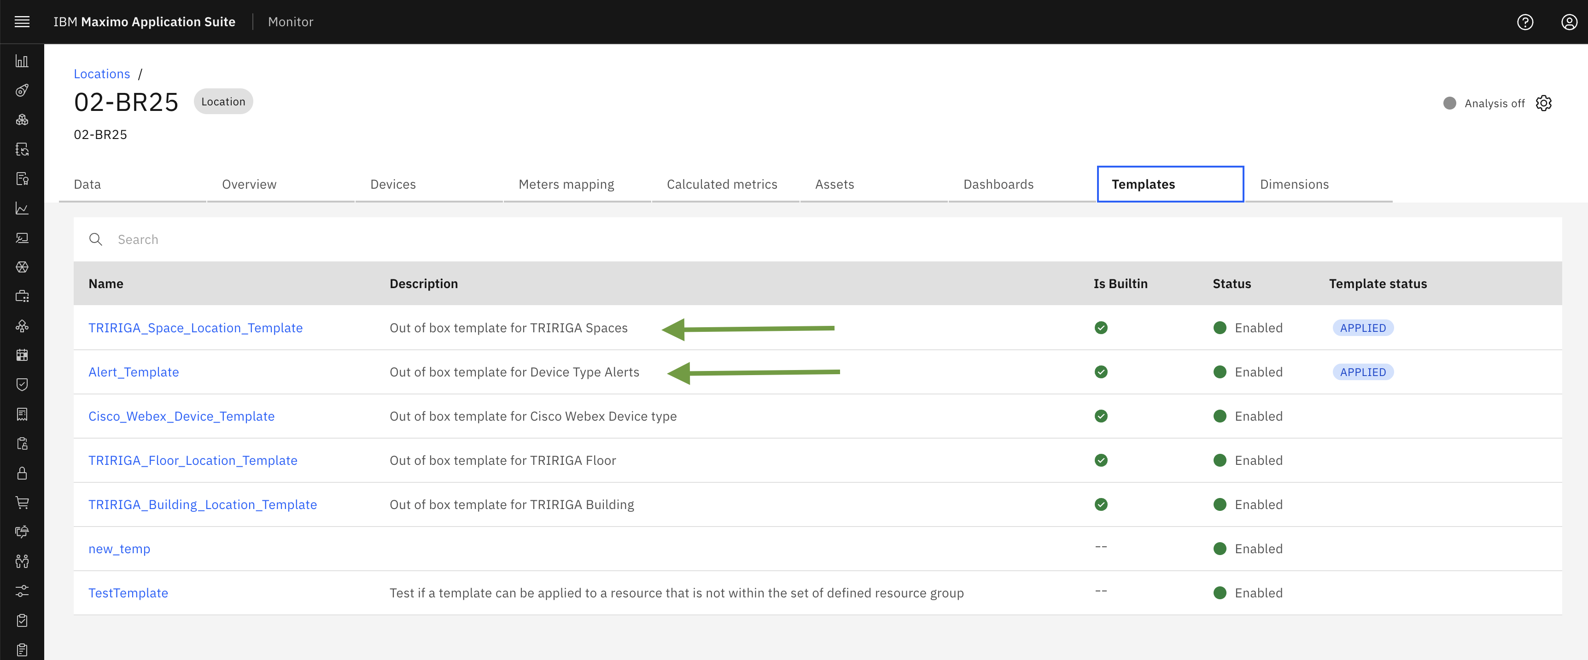This screenshot has height=660, width=1588.
Task: Click IBM Maximo Application Suite title
Action: pos(144,22)
